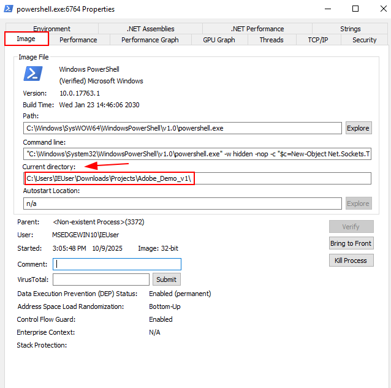Select the Image tab
Screen dimensions: 391x388
coord(26,39)
